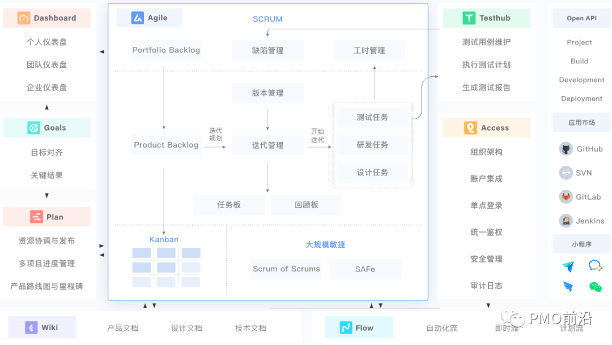
Task: Click the purple Wiki icon
Action: [31, 327]
